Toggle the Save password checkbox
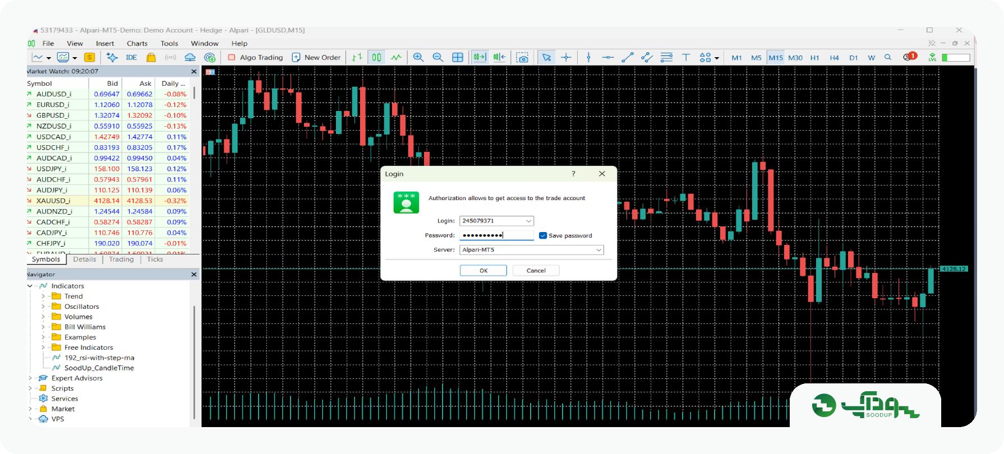The height and width of the screenshot is (454, 1004). point(543,235)
